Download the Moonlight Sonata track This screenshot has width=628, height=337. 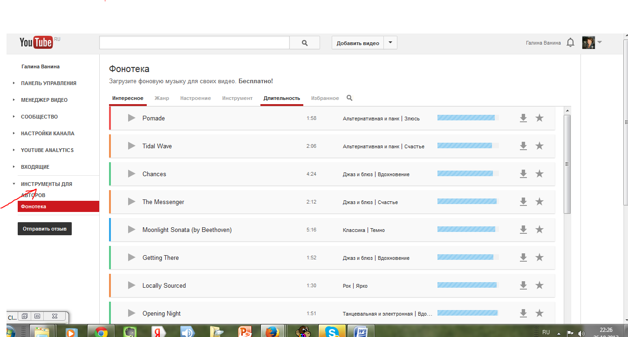(523, 230)
